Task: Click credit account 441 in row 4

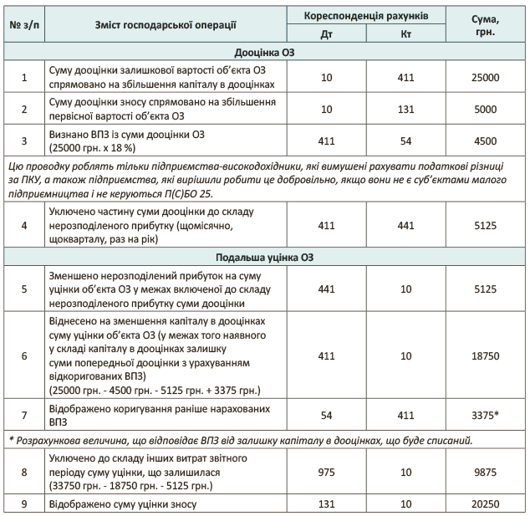Action: pos(407,225)
